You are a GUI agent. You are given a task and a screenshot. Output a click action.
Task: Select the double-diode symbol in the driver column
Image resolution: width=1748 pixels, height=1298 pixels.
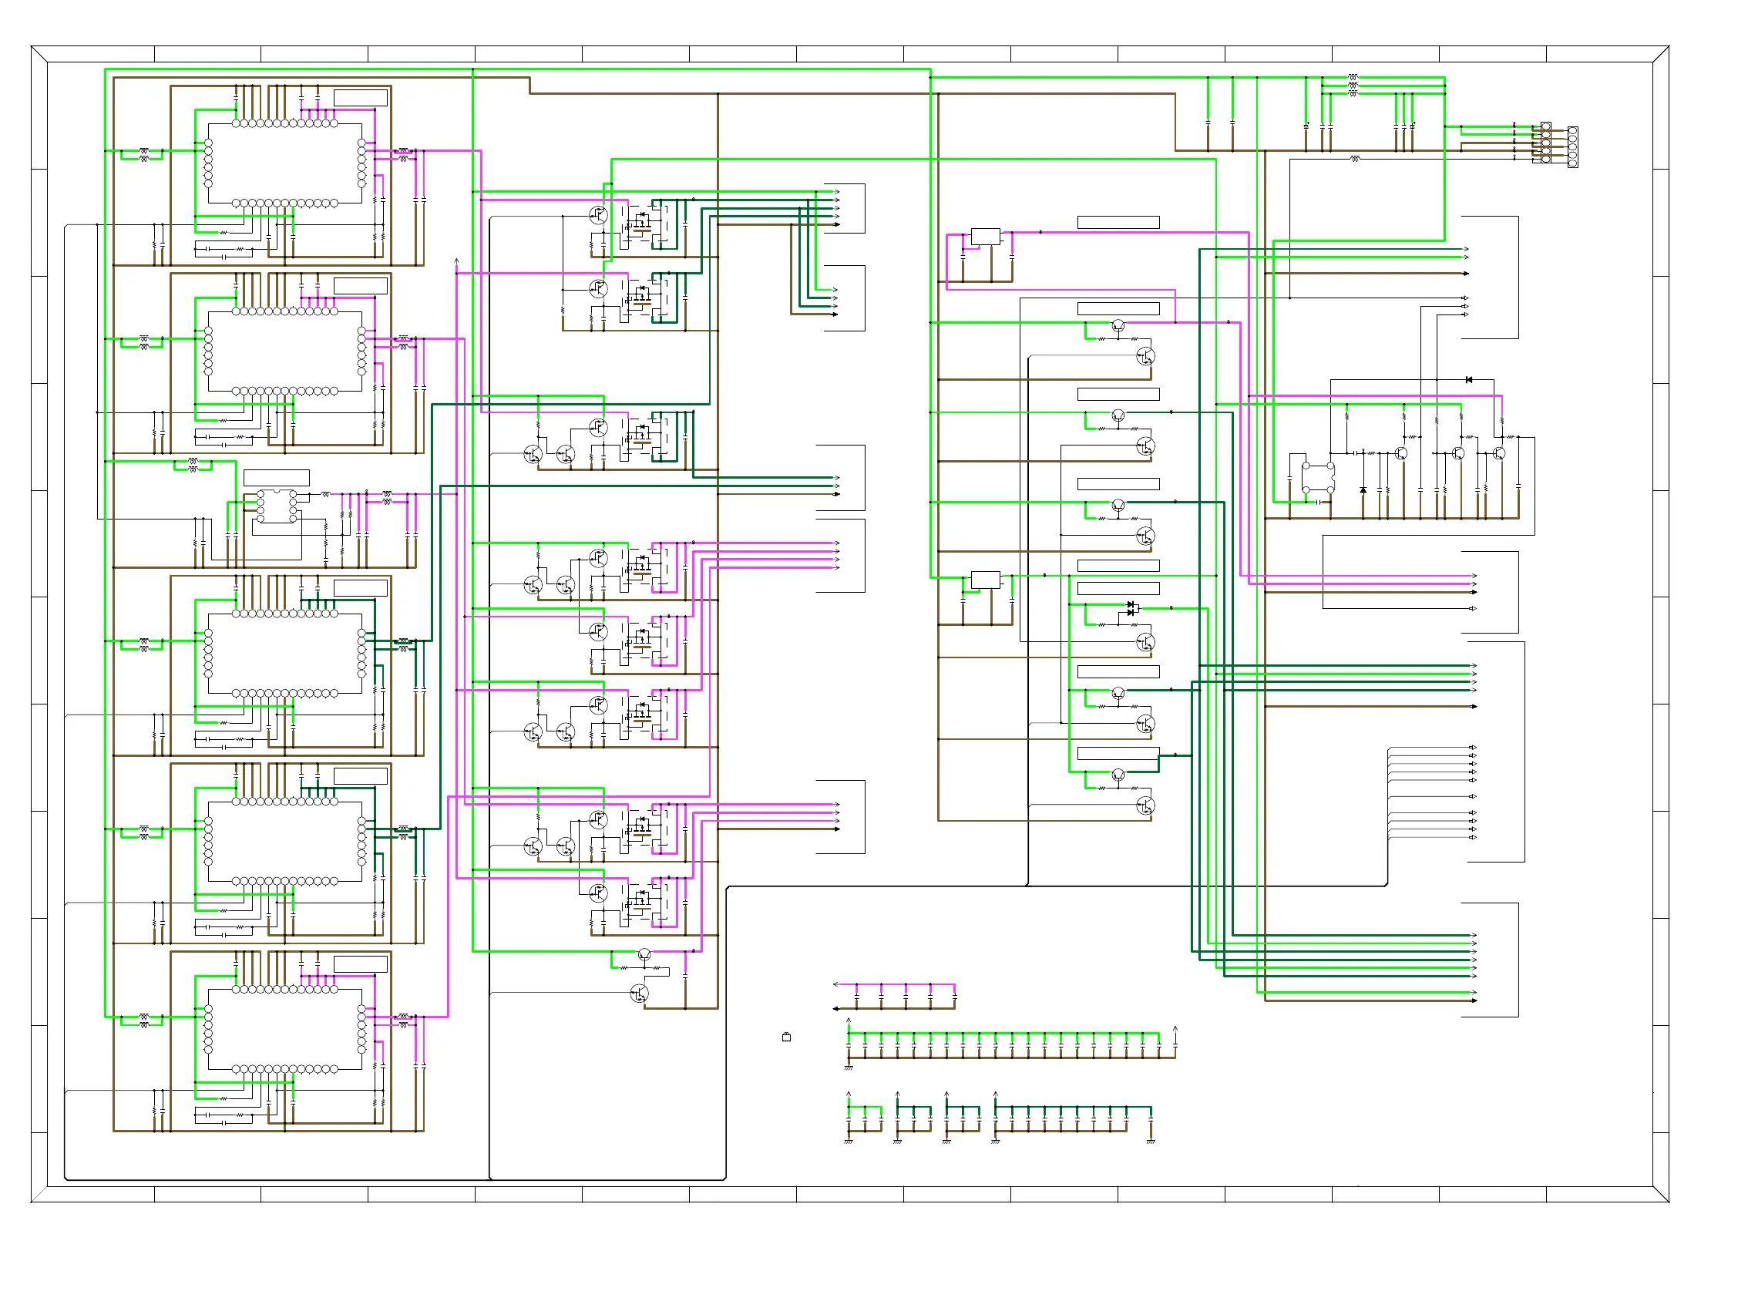[1132, 608]
